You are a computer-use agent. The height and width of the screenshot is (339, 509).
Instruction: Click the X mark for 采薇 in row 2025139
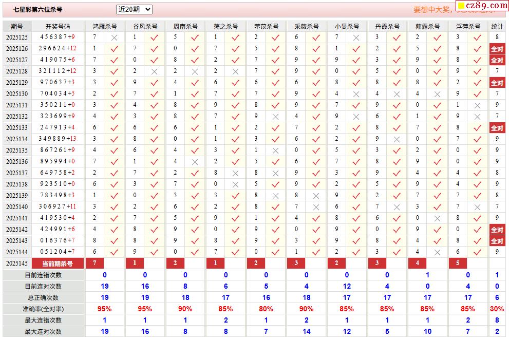316,196
